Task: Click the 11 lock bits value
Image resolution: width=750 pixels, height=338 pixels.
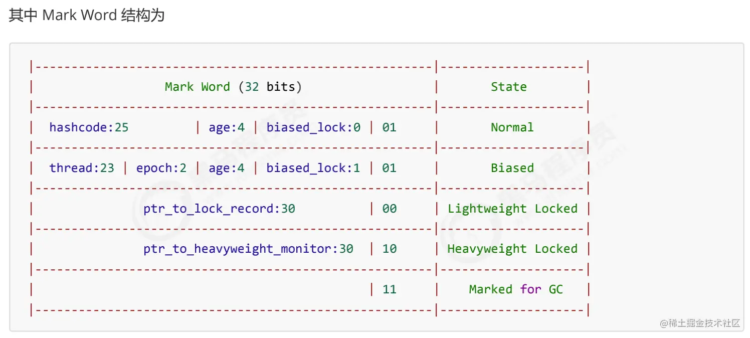Action: [x=389, y=289]
